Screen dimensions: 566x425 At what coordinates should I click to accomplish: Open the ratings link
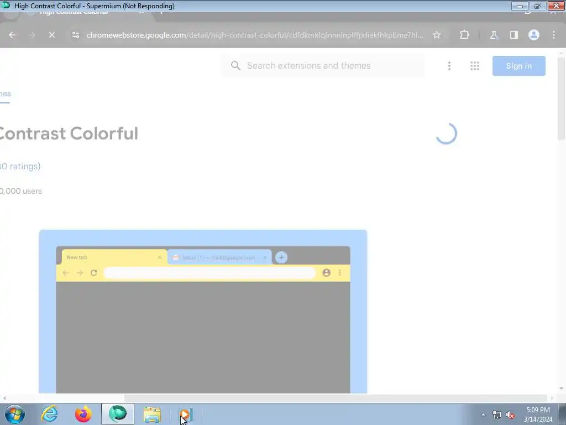tap(20, 166)
